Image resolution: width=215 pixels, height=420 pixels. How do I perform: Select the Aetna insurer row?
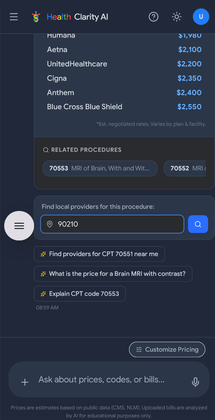(x=124, y=49)
